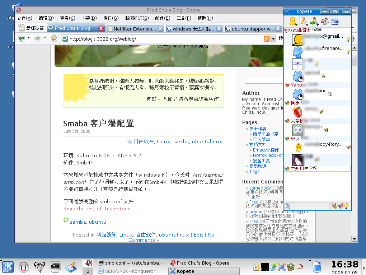Expand the 未知用户 group in Kopete
The width and height of the screenshot is (366, 275).
pos(287,168)
